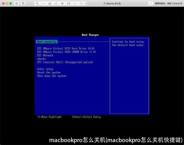Image resolution: width=184 pixels, height=145 pixels.
Task: Select the Boot normally entry
Action: (x=47, y=42)
